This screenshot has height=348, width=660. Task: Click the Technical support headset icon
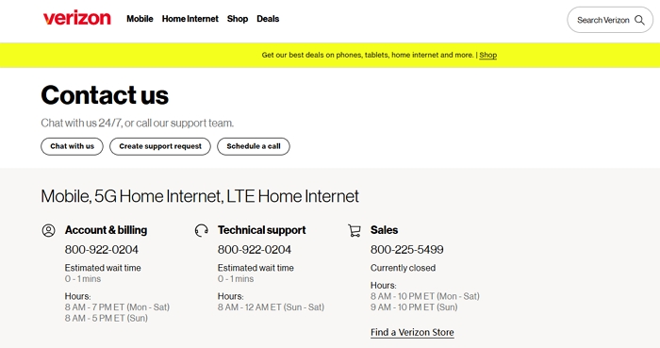(201, 230)
